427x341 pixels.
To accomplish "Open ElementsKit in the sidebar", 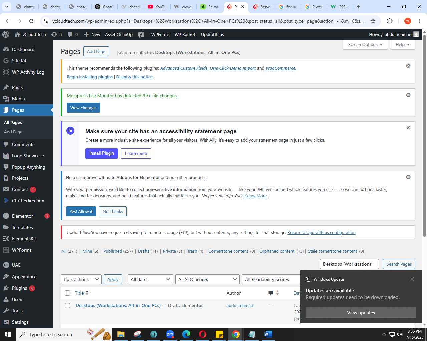I will tap(24, 239).
